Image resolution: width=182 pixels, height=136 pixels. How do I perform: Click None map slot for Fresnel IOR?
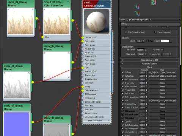(x=162, y=90)
